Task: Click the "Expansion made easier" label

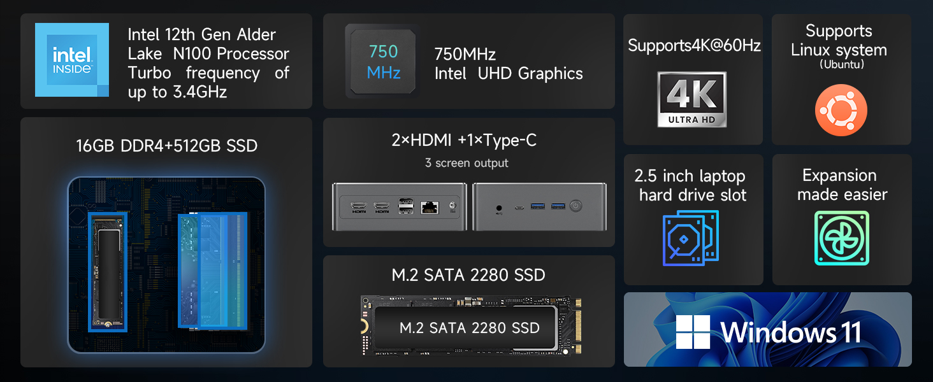Action: (841, 185)
